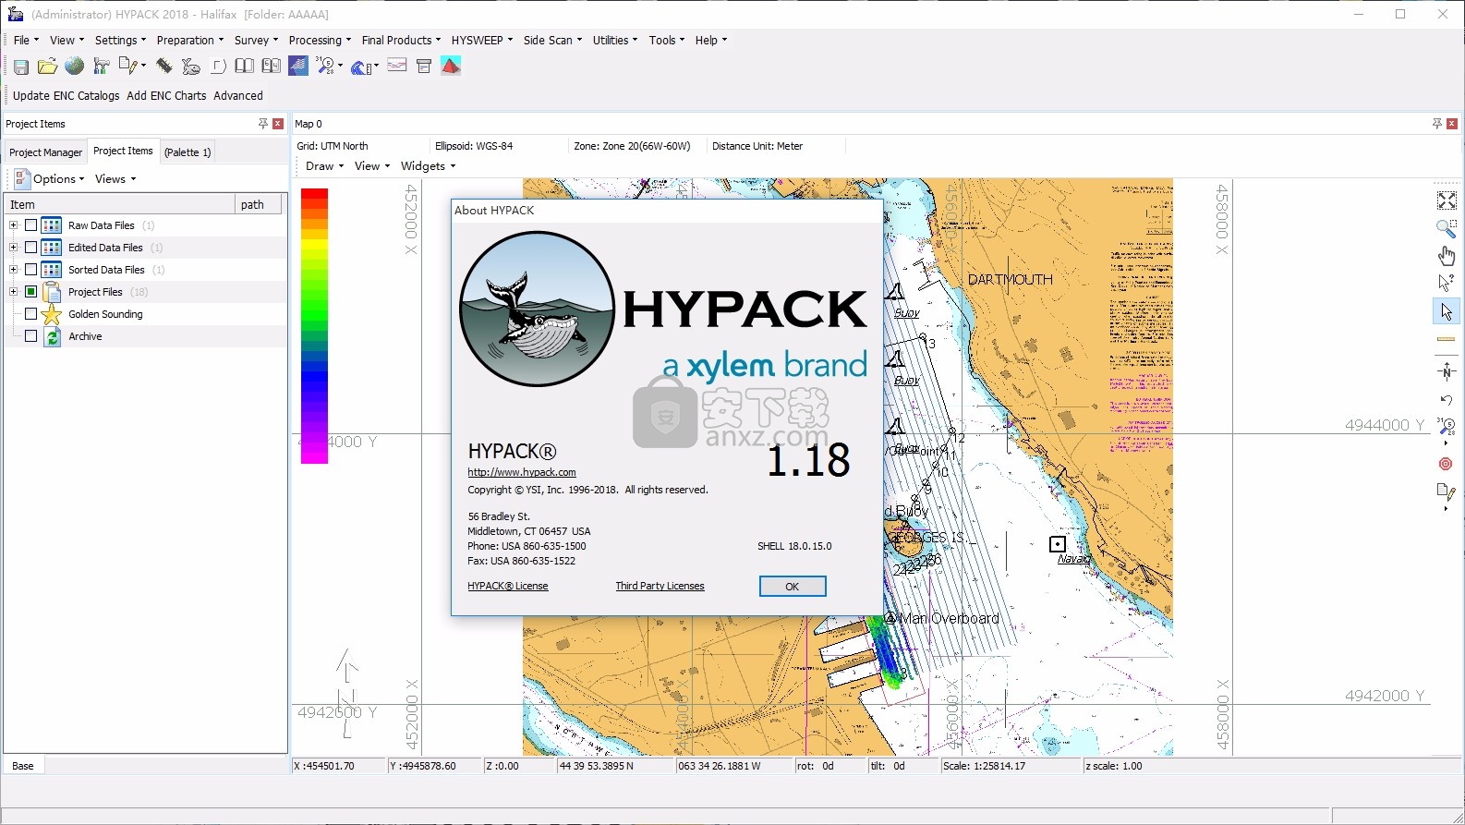The width and height of the screenshot is (1465, 825).
Task: Open the Final Products menu
Action: (401, 41)
